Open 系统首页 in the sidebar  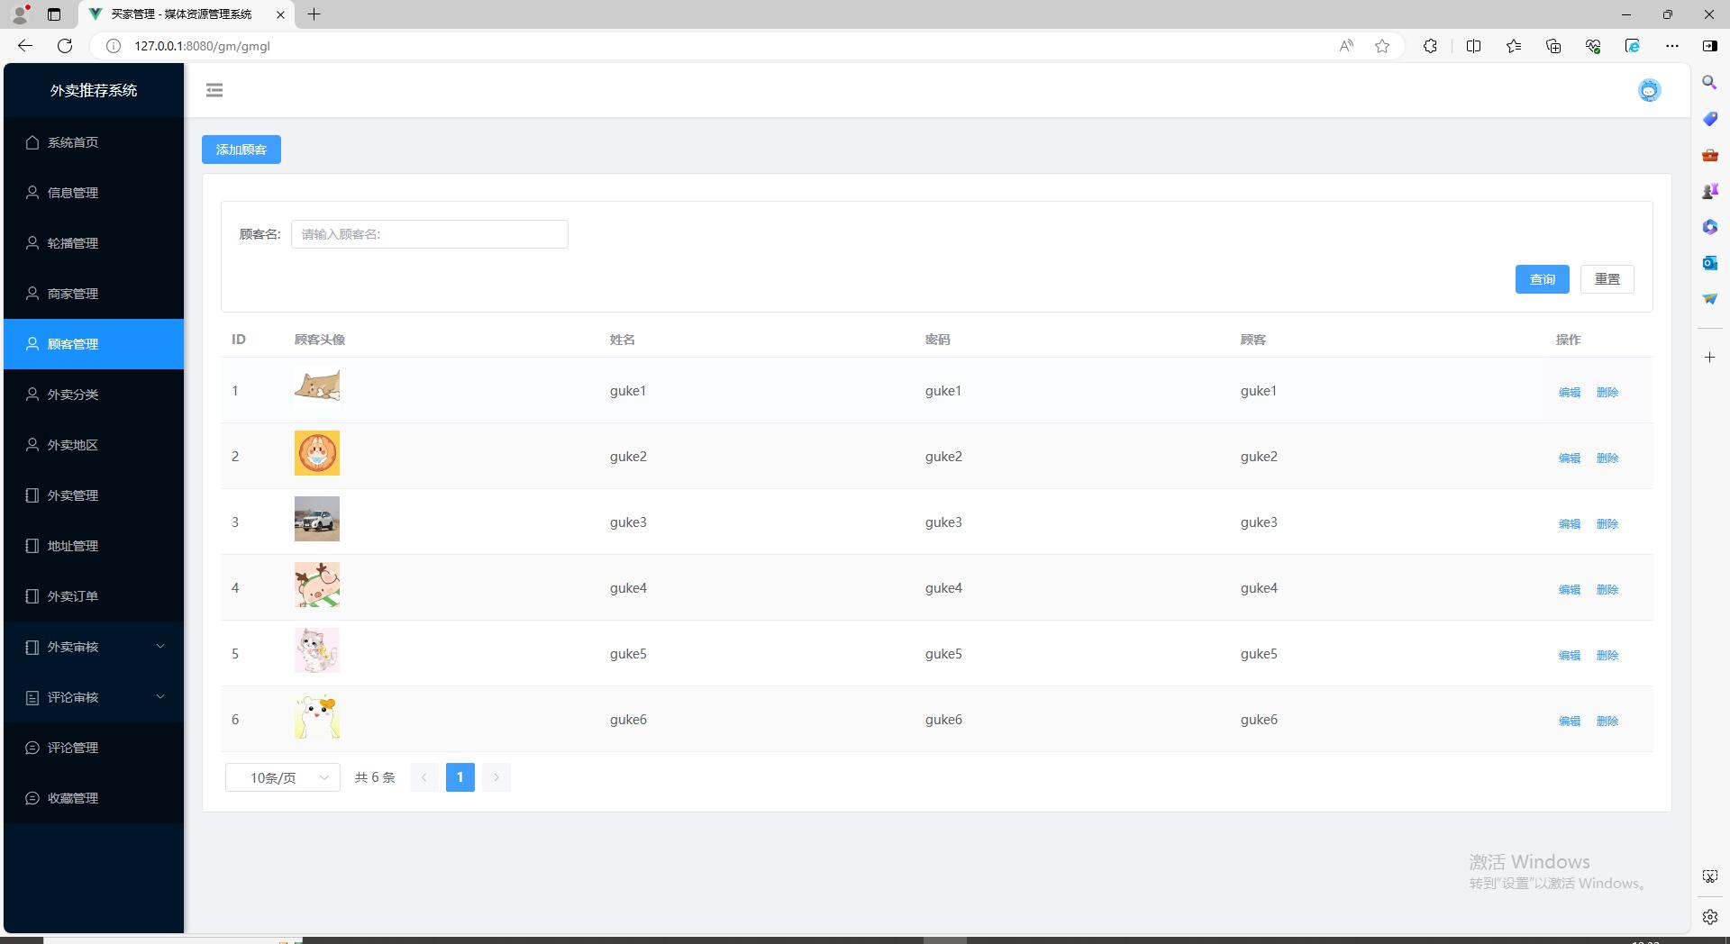click(94, 142)
